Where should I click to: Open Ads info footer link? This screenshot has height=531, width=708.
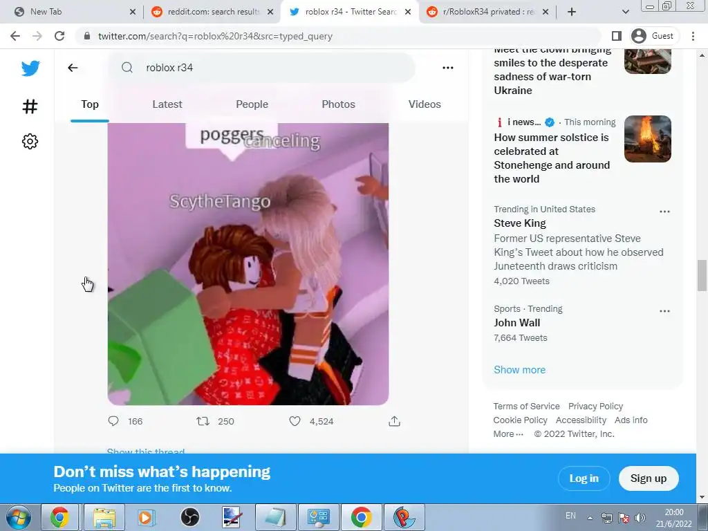pos(631,420)
